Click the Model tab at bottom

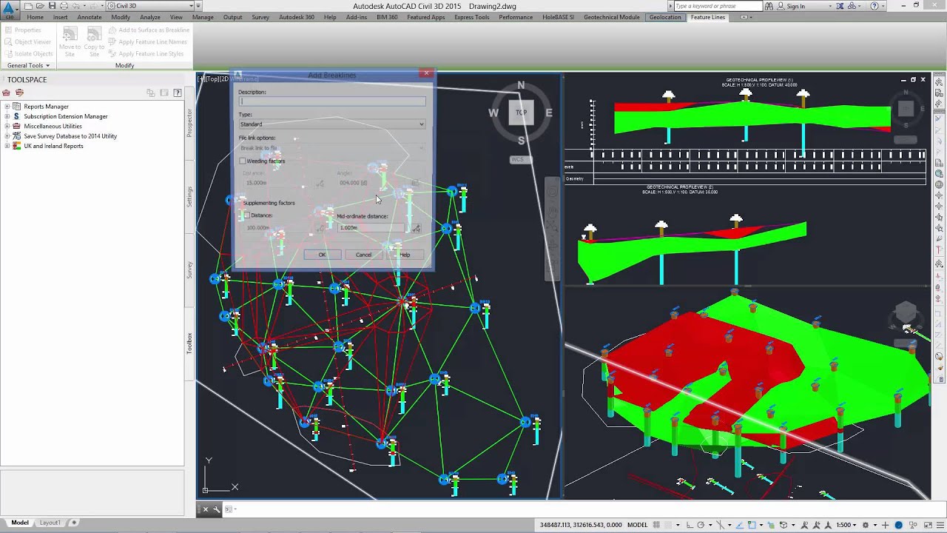(x=20, y=523)
